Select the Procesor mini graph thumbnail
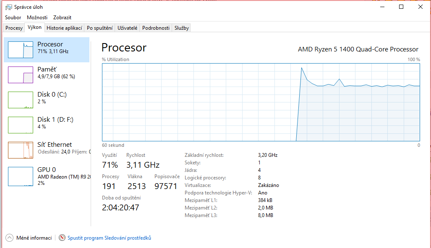 coord(21,50)
